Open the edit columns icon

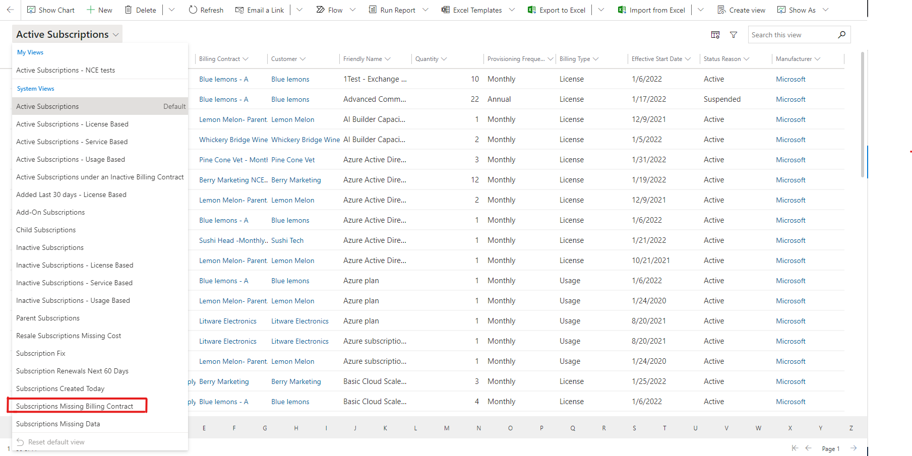click(x=715, y=35)
